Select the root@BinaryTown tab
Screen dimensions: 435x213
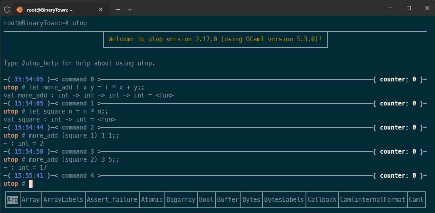(x=60, y=9)
